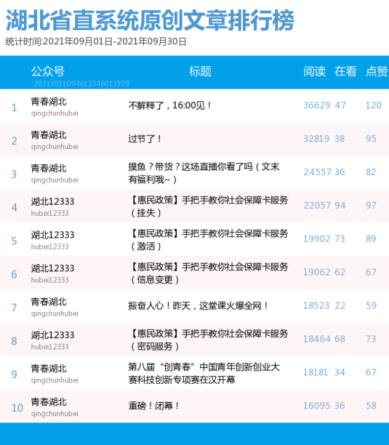
Task: Open article about 第八届“创青春”创新创业大赛
Action: point(204,373)
